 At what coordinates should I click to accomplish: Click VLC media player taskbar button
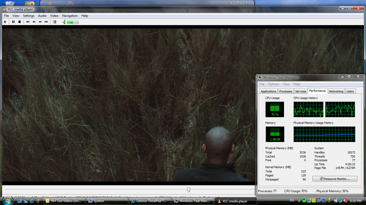[235, 201]
